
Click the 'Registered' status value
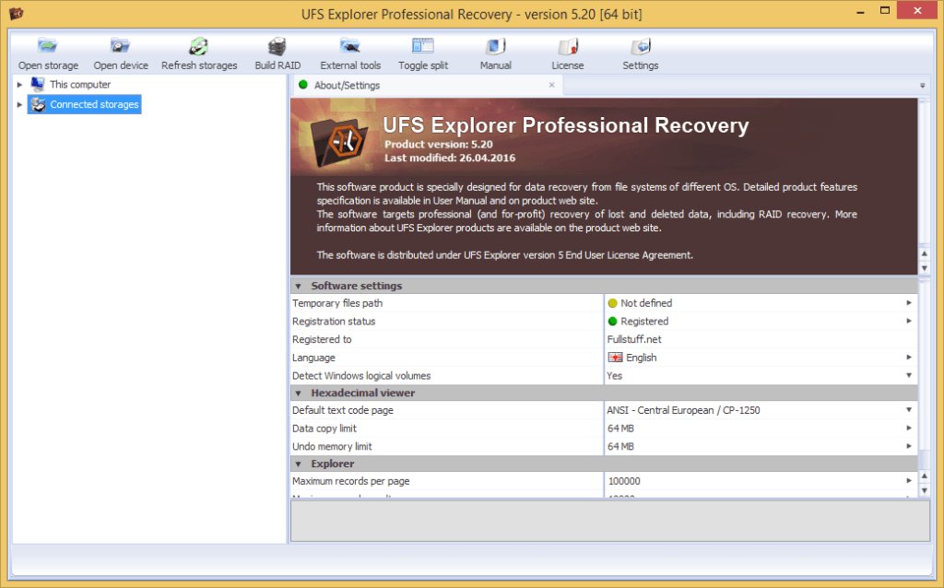click(x=644, y=322)
